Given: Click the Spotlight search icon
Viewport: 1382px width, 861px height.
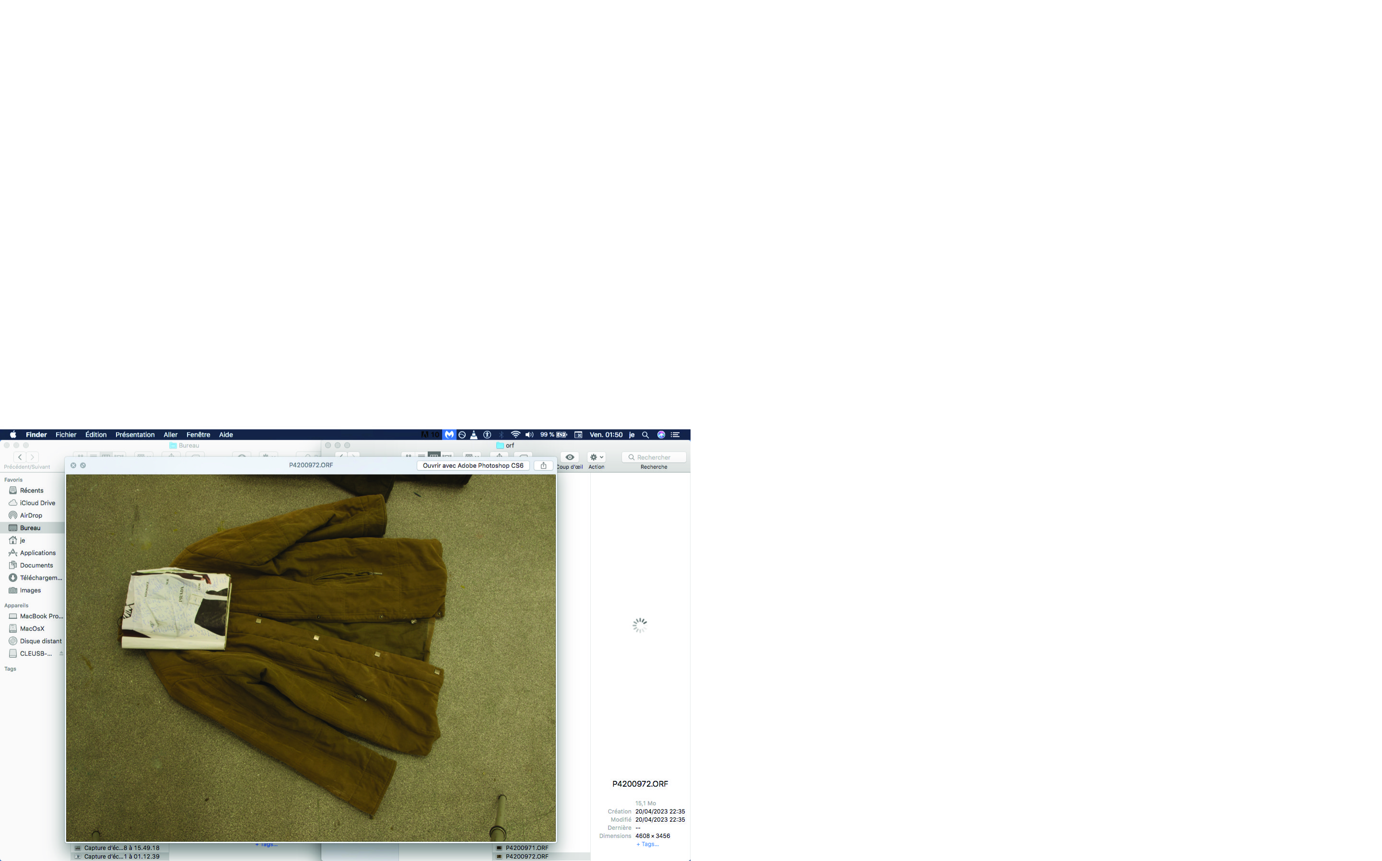Looking at the screenshot, I should pos(645,434).
